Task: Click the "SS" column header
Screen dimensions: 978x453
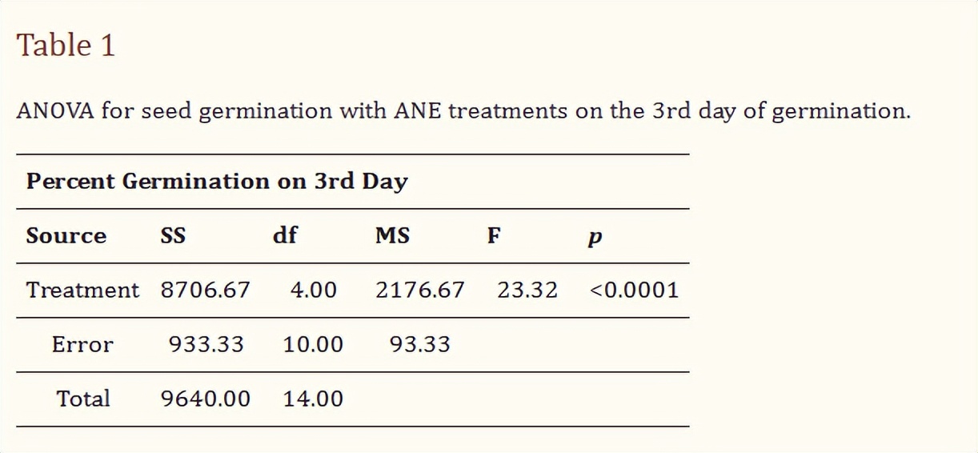Action: click(173, 236)
